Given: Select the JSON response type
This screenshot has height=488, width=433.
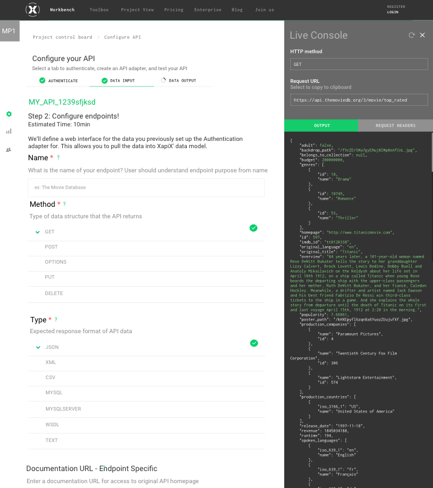Looking at the screenshot, I should (146, 347).
